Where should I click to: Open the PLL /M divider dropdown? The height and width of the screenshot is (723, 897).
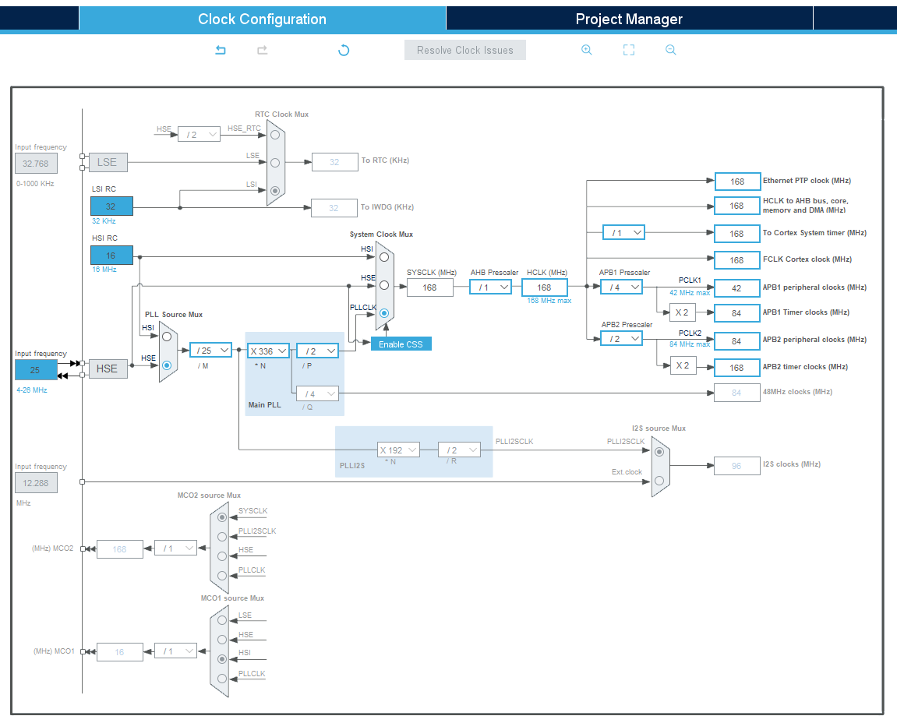pos(211,351)
